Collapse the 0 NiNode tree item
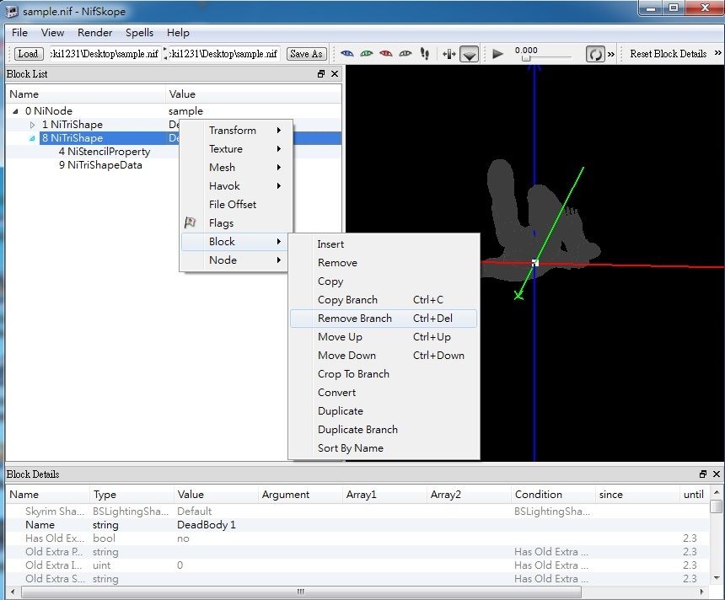The height and width of the screenshot is (600, 725). coord(16,111)
